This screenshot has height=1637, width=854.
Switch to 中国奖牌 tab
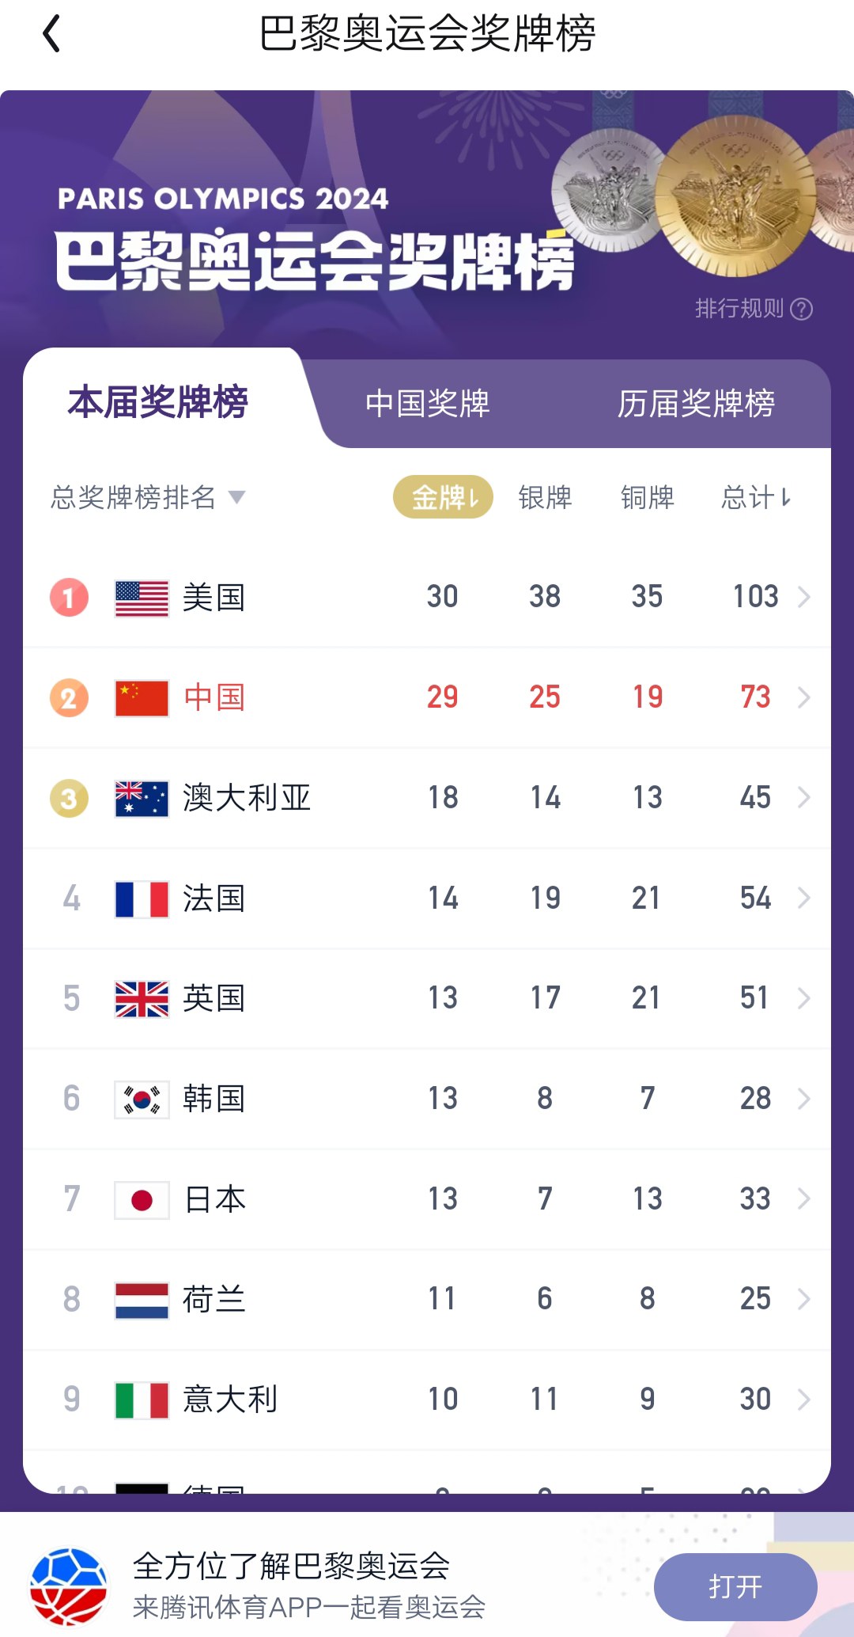click(427, 404)
